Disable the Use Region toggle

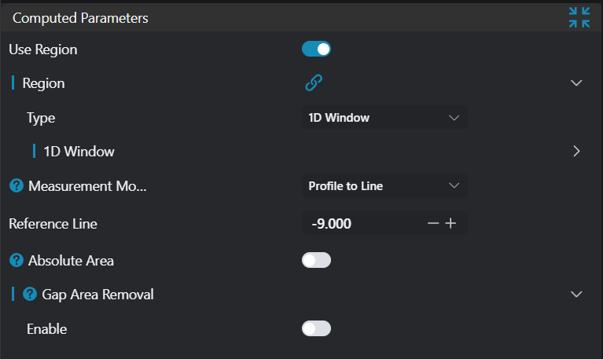click(316, 49)
